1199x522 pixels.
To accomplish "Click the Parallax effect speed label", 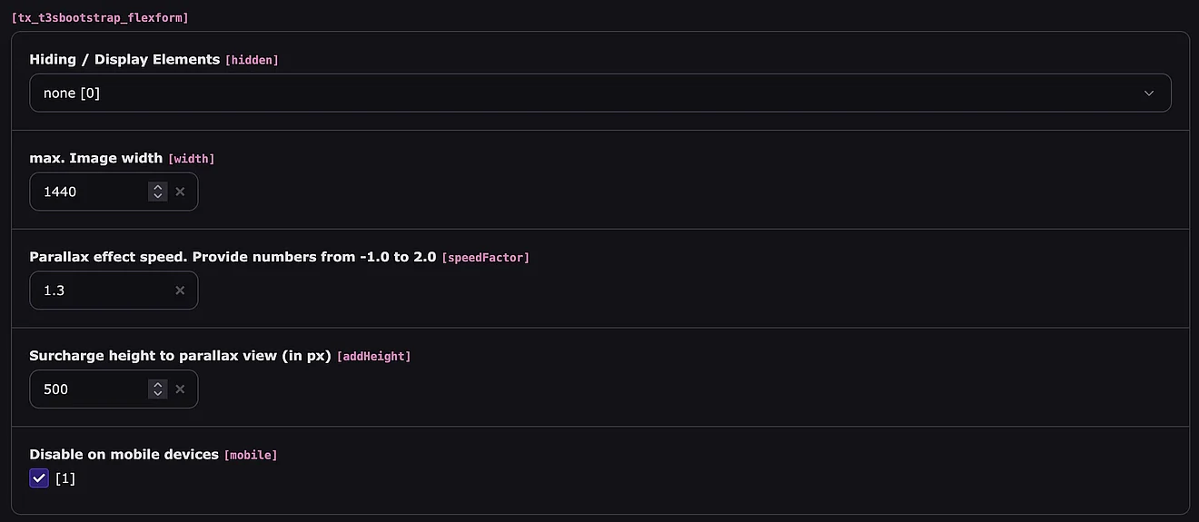I will click(x=233, y=257).
